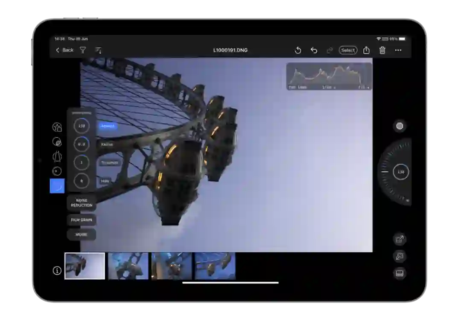
Task: Open the perspective geometry tool
Action: (x=57, y=156)
